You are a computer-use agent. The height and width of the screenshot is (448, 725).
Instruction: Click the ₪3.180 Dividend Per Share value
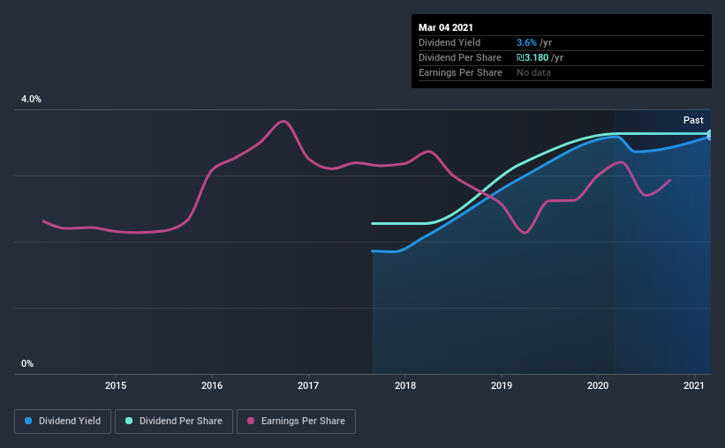point(532,57)
